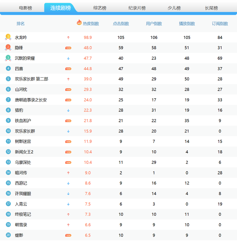This screenshot has width=237, height=241.
Task: Click the new badge next to 隐锋
Action: (x=68, y=48)
